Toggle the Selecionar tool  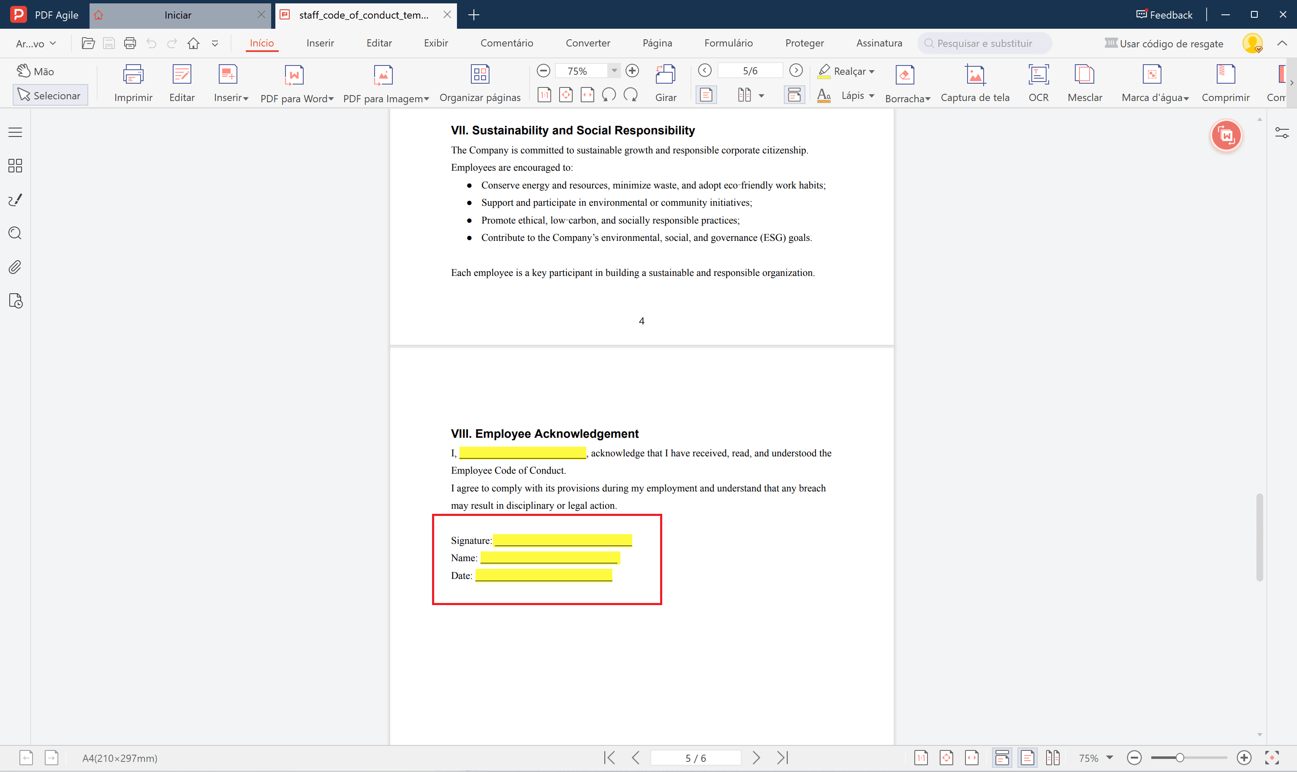50,96
